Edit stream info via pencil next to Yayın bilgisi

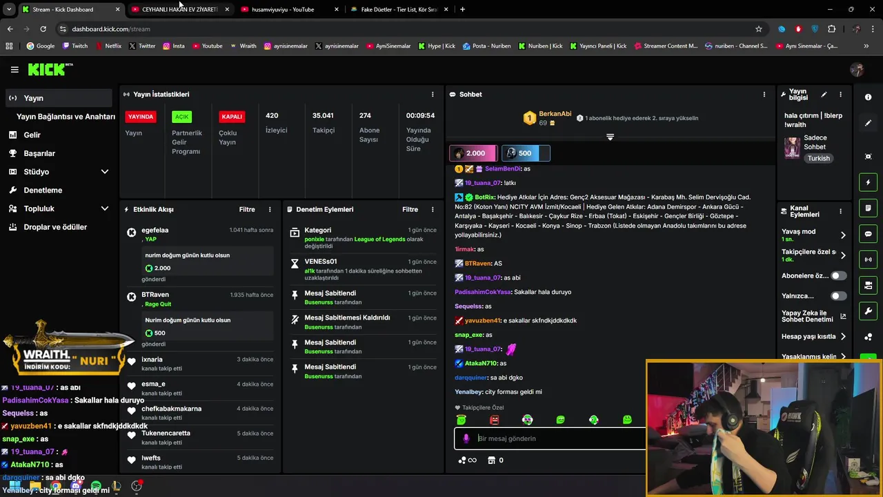tap(824, 95)
